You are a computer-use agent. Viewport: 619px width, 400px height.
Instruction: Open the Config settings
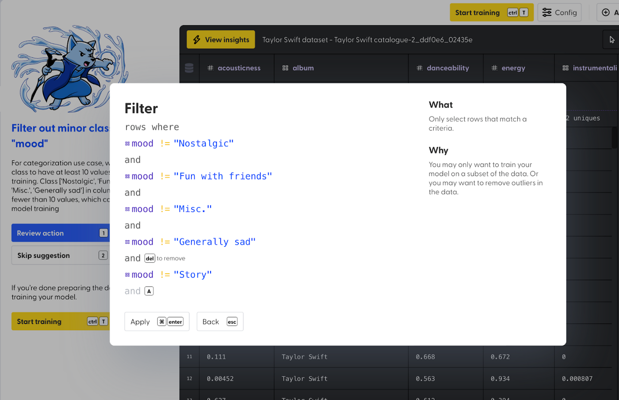tap(559, 12)
